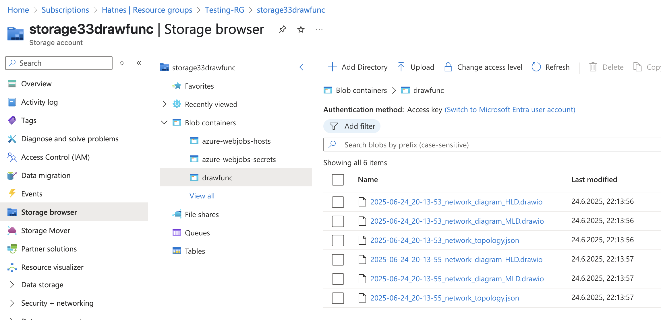This screenshot has height=320, width=661.
Task: Select the azure-webjobs-hosts container
Action: [x=236, y=141]
